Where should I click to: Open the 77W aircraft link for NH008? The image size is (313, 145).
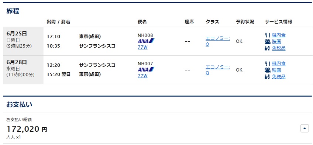[x=142, y=48]
